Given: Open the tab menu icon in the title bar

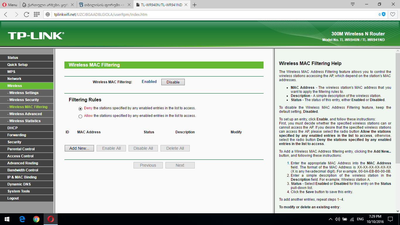Looking at the screenshot, I should point(353,4).
